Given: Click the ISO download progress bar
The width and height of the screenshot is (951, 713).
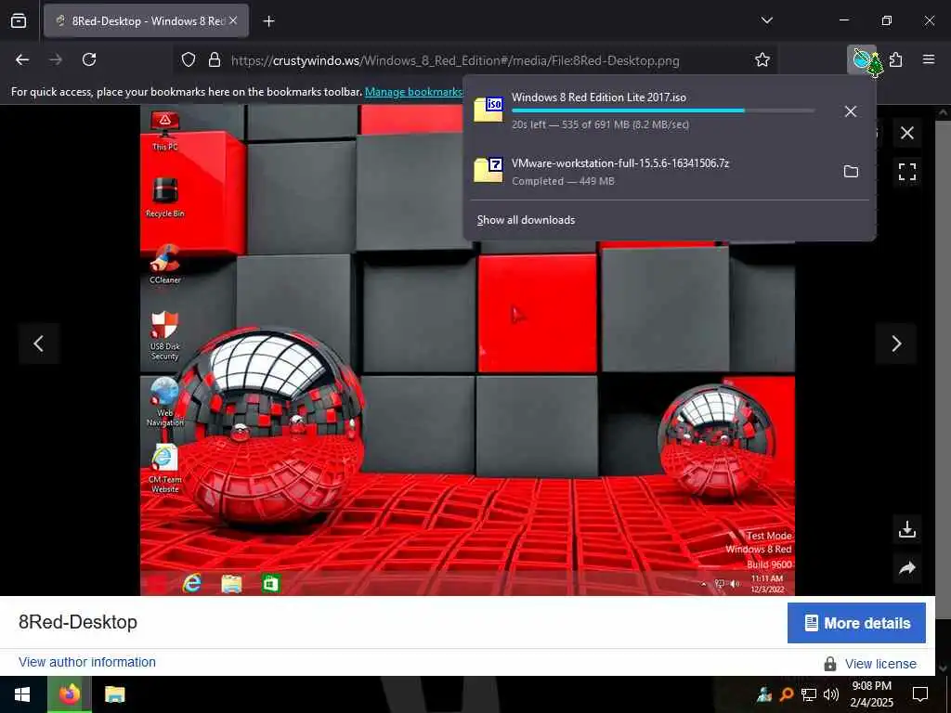Looking at the screenshot, I should (663, 111).
